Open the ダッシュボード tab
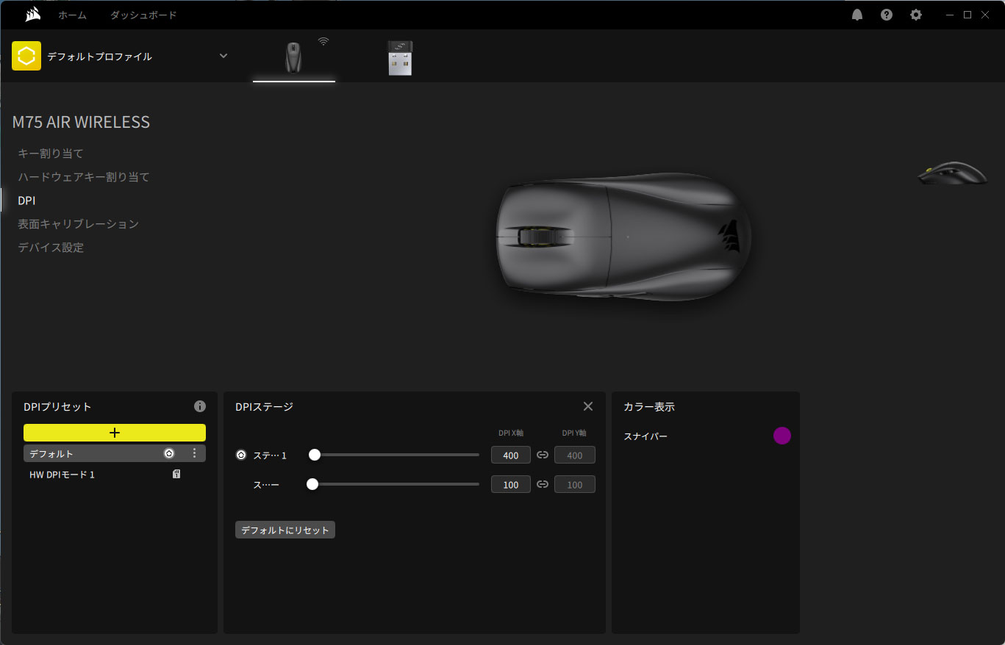The height and width of the screenshot is (645, 1005). [143, 15]
